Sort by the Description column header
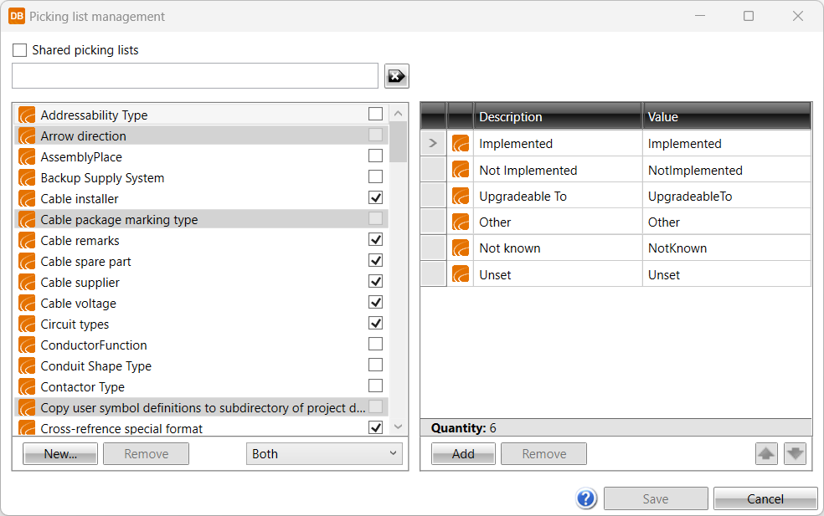 pos(558,117)
